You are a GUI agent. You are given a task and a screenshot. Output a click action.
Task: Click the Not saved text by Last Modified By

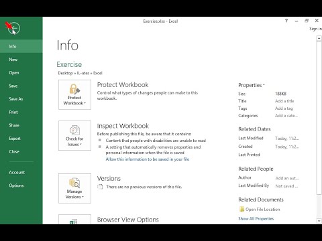point(286,186)
